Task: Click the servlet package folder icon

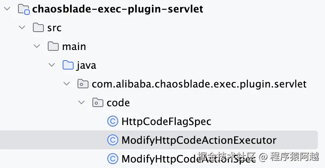Action: [x=83, y=84]
